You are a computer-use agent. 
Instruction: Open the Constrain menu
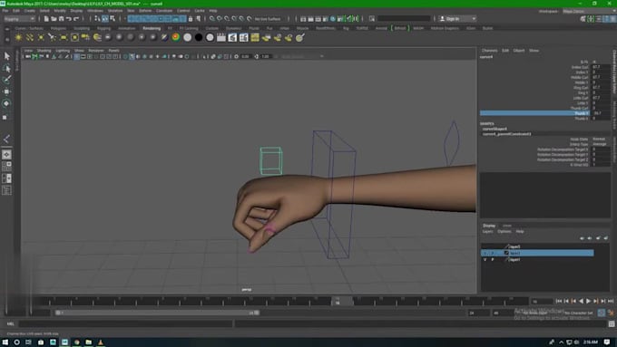164,11
